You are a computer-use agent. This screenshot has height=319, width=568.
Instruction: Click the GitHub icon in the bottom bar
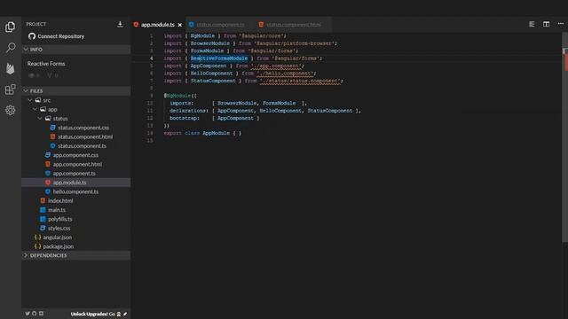[x=34, y=313]
